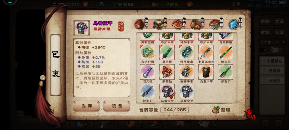Open the 杂项 misc tab
The width and height of the screenshot is (289, 130).
[x=142, y=24]
